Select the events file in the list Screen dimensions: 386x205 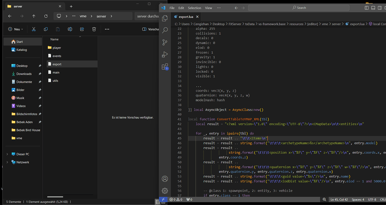coord(57,56)
